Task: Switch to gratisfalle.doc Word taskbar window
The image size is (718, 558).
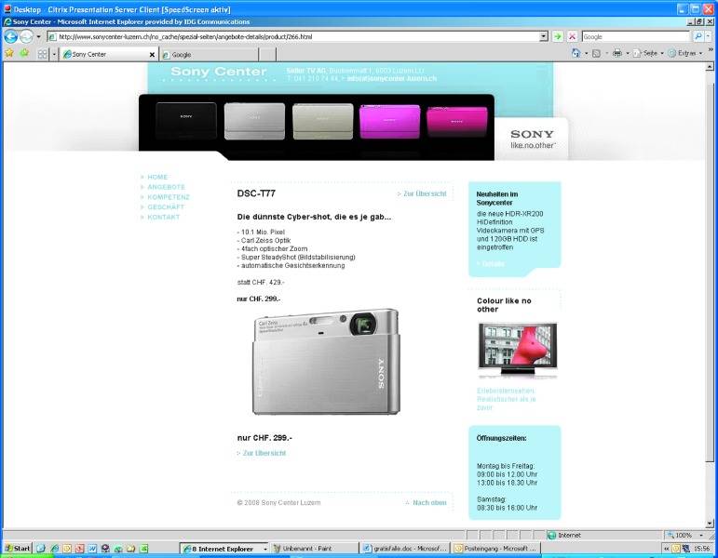Action: (405, 549)
